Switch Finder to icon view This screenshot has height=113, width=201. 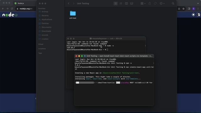click(x=116, y=3)
